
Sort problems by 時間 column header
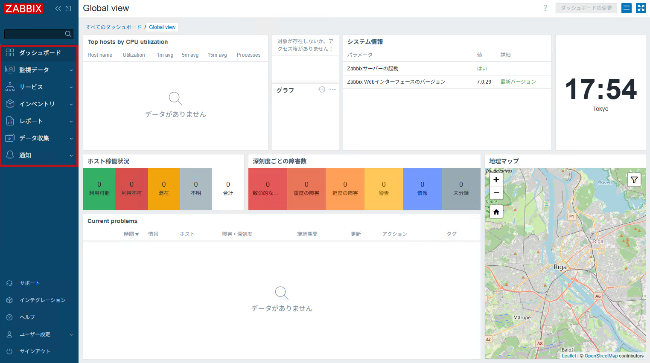[131, 234]
